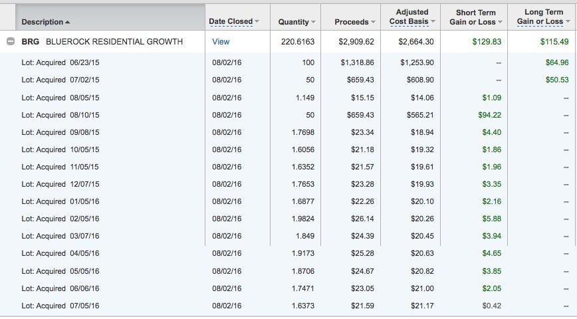The width and height of the screenshot is (577, 319).
Task: Select the lot acquired 07/05/16
Action: click(x=60, y=306)
